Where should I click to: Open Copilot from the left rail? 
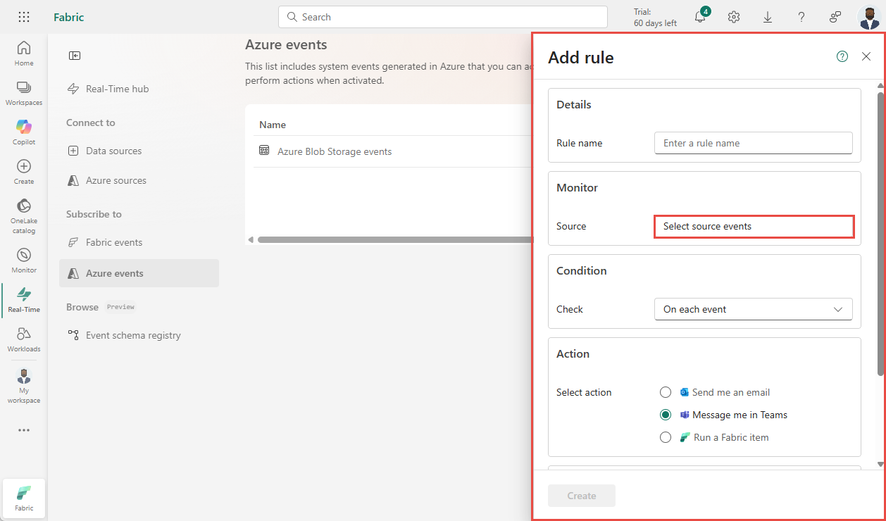[24, 132]
